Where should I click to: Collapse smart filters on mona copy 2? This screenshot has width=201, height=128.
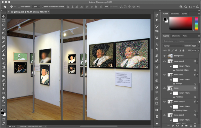coord(197,61)
